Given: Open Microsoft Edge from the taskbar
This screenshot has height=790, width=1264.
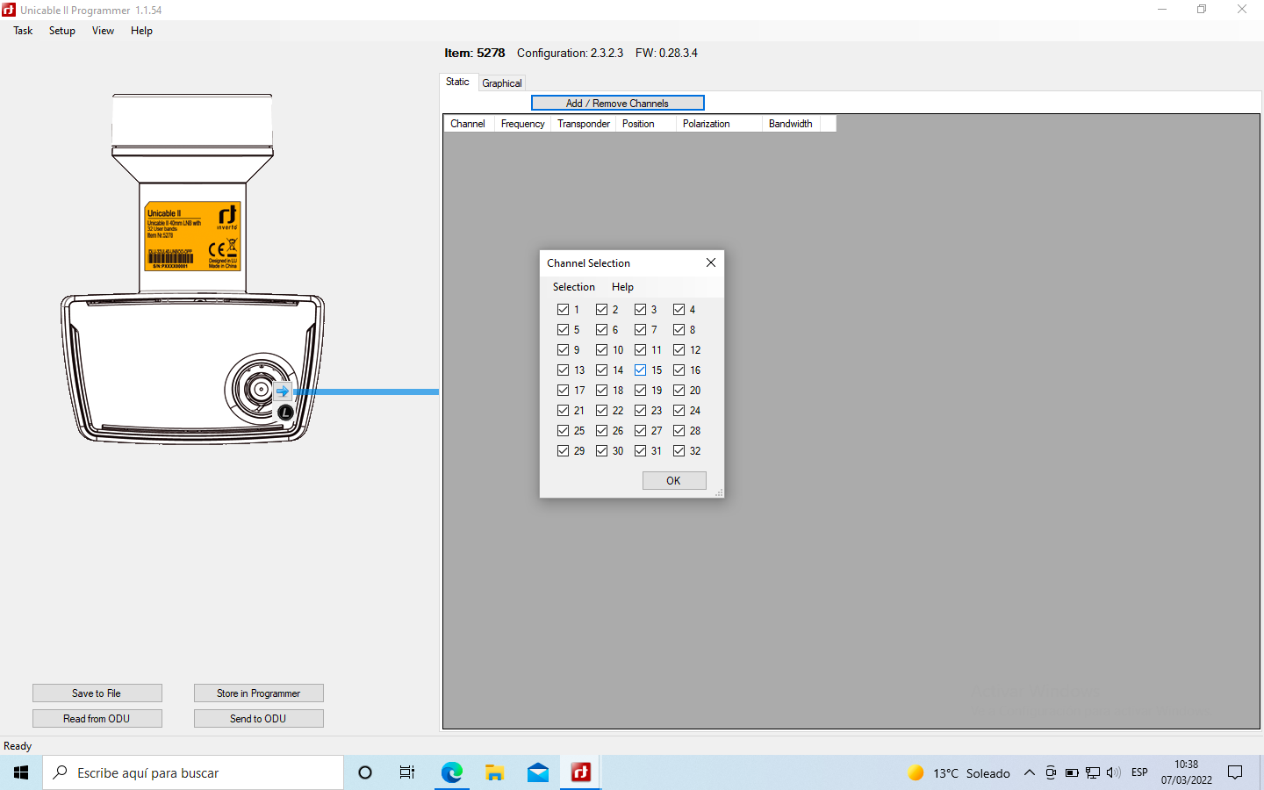Looking at the screenshot, I should pos(451,772).
